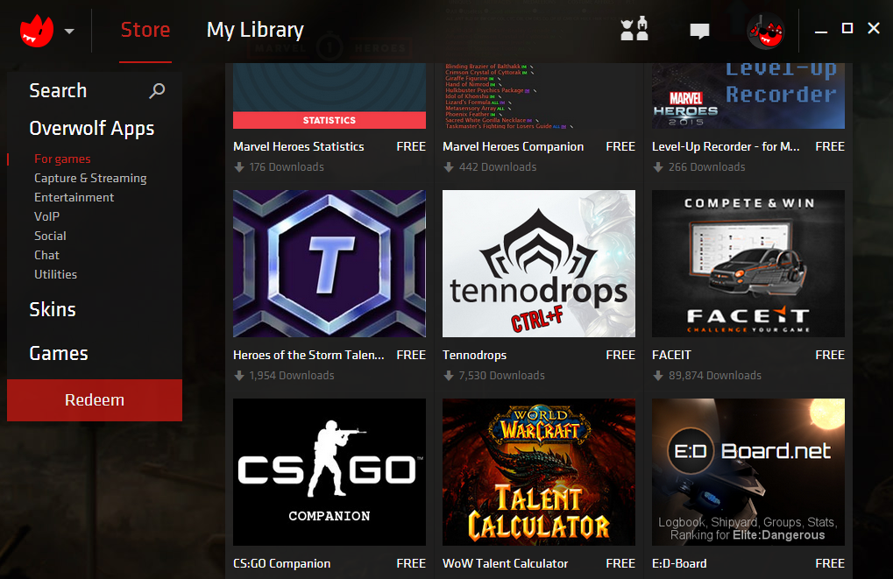Click the 89,874 Downloads text
Viewport: 893px width, 579px height.
point(715,376)
